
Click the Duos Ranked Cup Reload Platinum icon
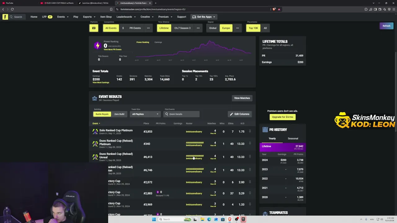pos(95,144)
